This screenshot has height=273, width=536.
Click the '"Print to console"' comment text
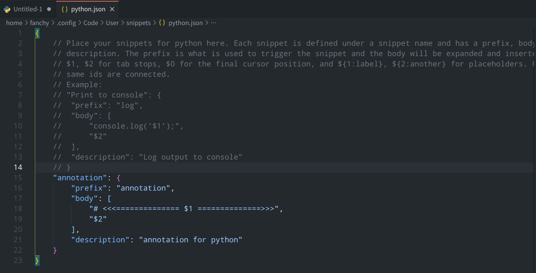(x=107, y=95)
